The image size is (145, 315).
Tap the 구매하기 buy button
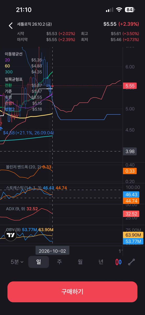pyautogui.click(x=72, y=292)
